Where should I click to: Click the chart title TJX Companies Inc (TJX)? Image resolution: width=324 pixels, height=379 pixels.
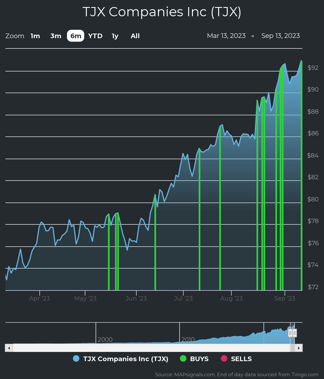click(162, 12)
